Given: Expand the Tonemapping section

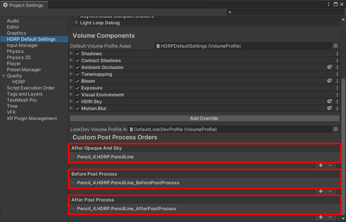Looking at the screenshot, I should [71, 74].
